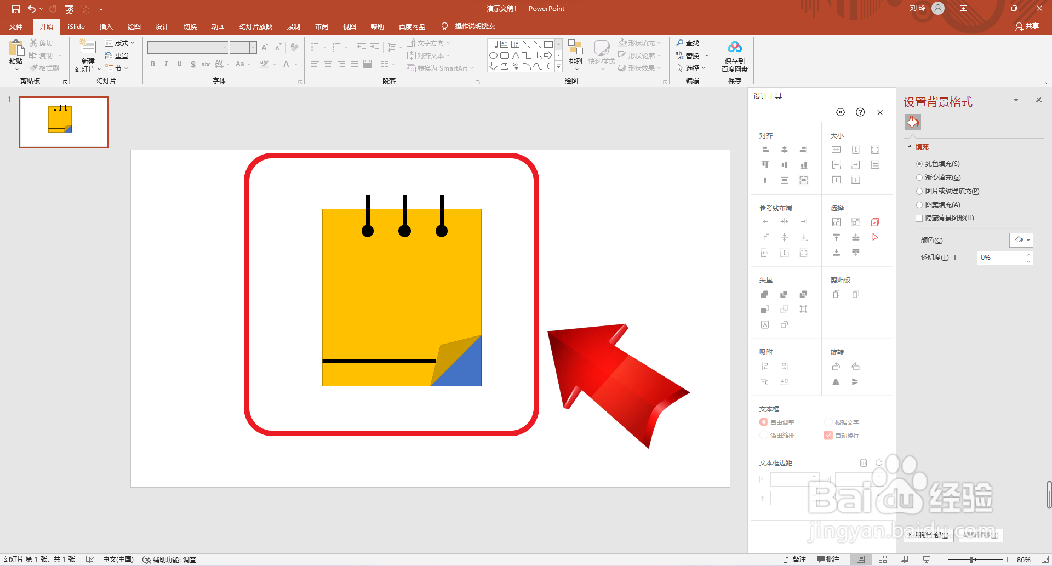Expand the shapes gallery more arrow
The width and height of the screenshot is (1052, 566).
558,66
